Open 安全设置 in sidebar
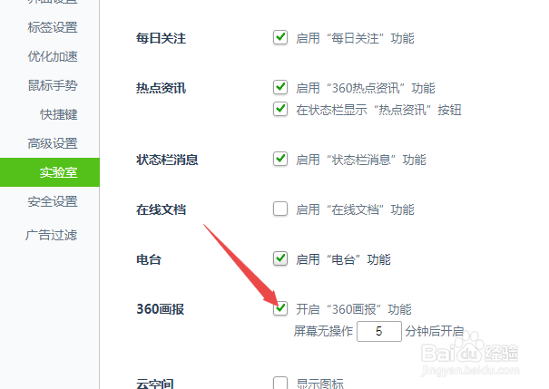The image size is (549, 389). (53, 201)
